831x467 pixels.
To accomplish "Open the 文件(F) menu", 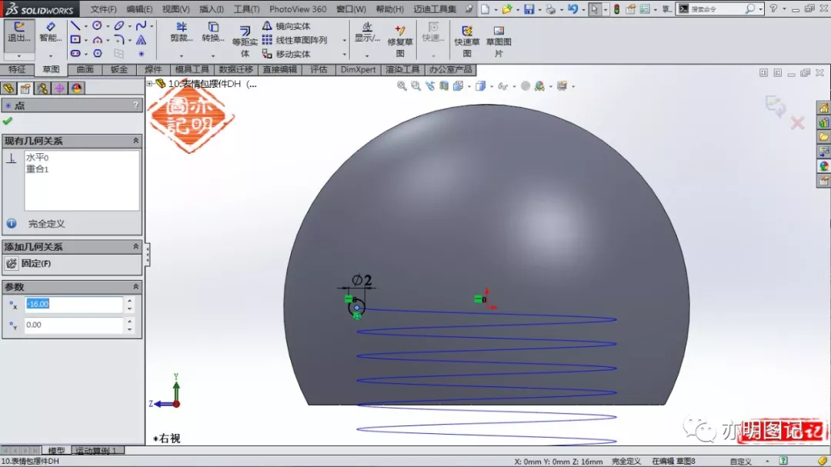I will pos(103,9).
